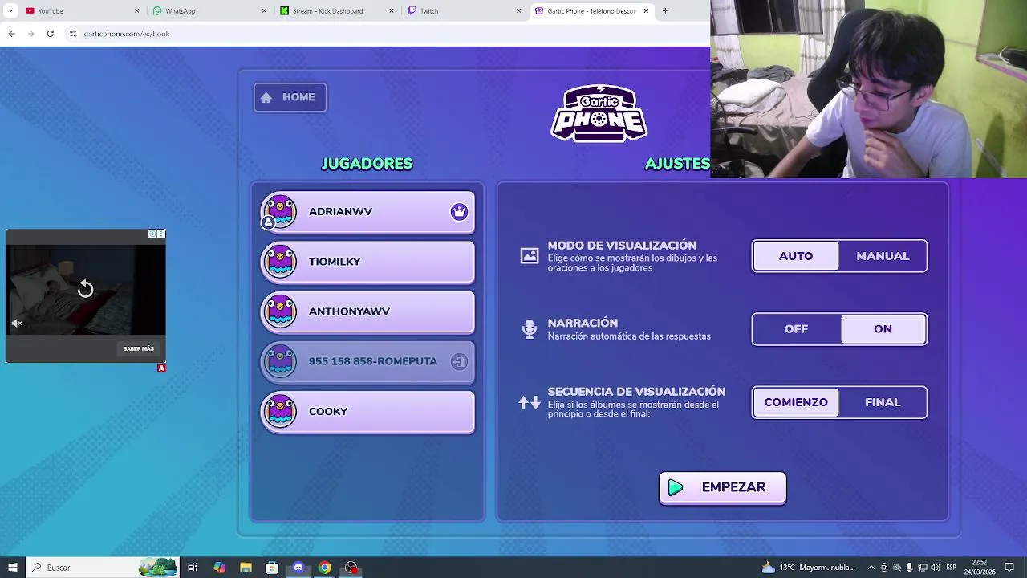The height and width of the screenshot is (578, 1027).
Task: Open File Explorer from the taskbar
Action: coord(246,568)
